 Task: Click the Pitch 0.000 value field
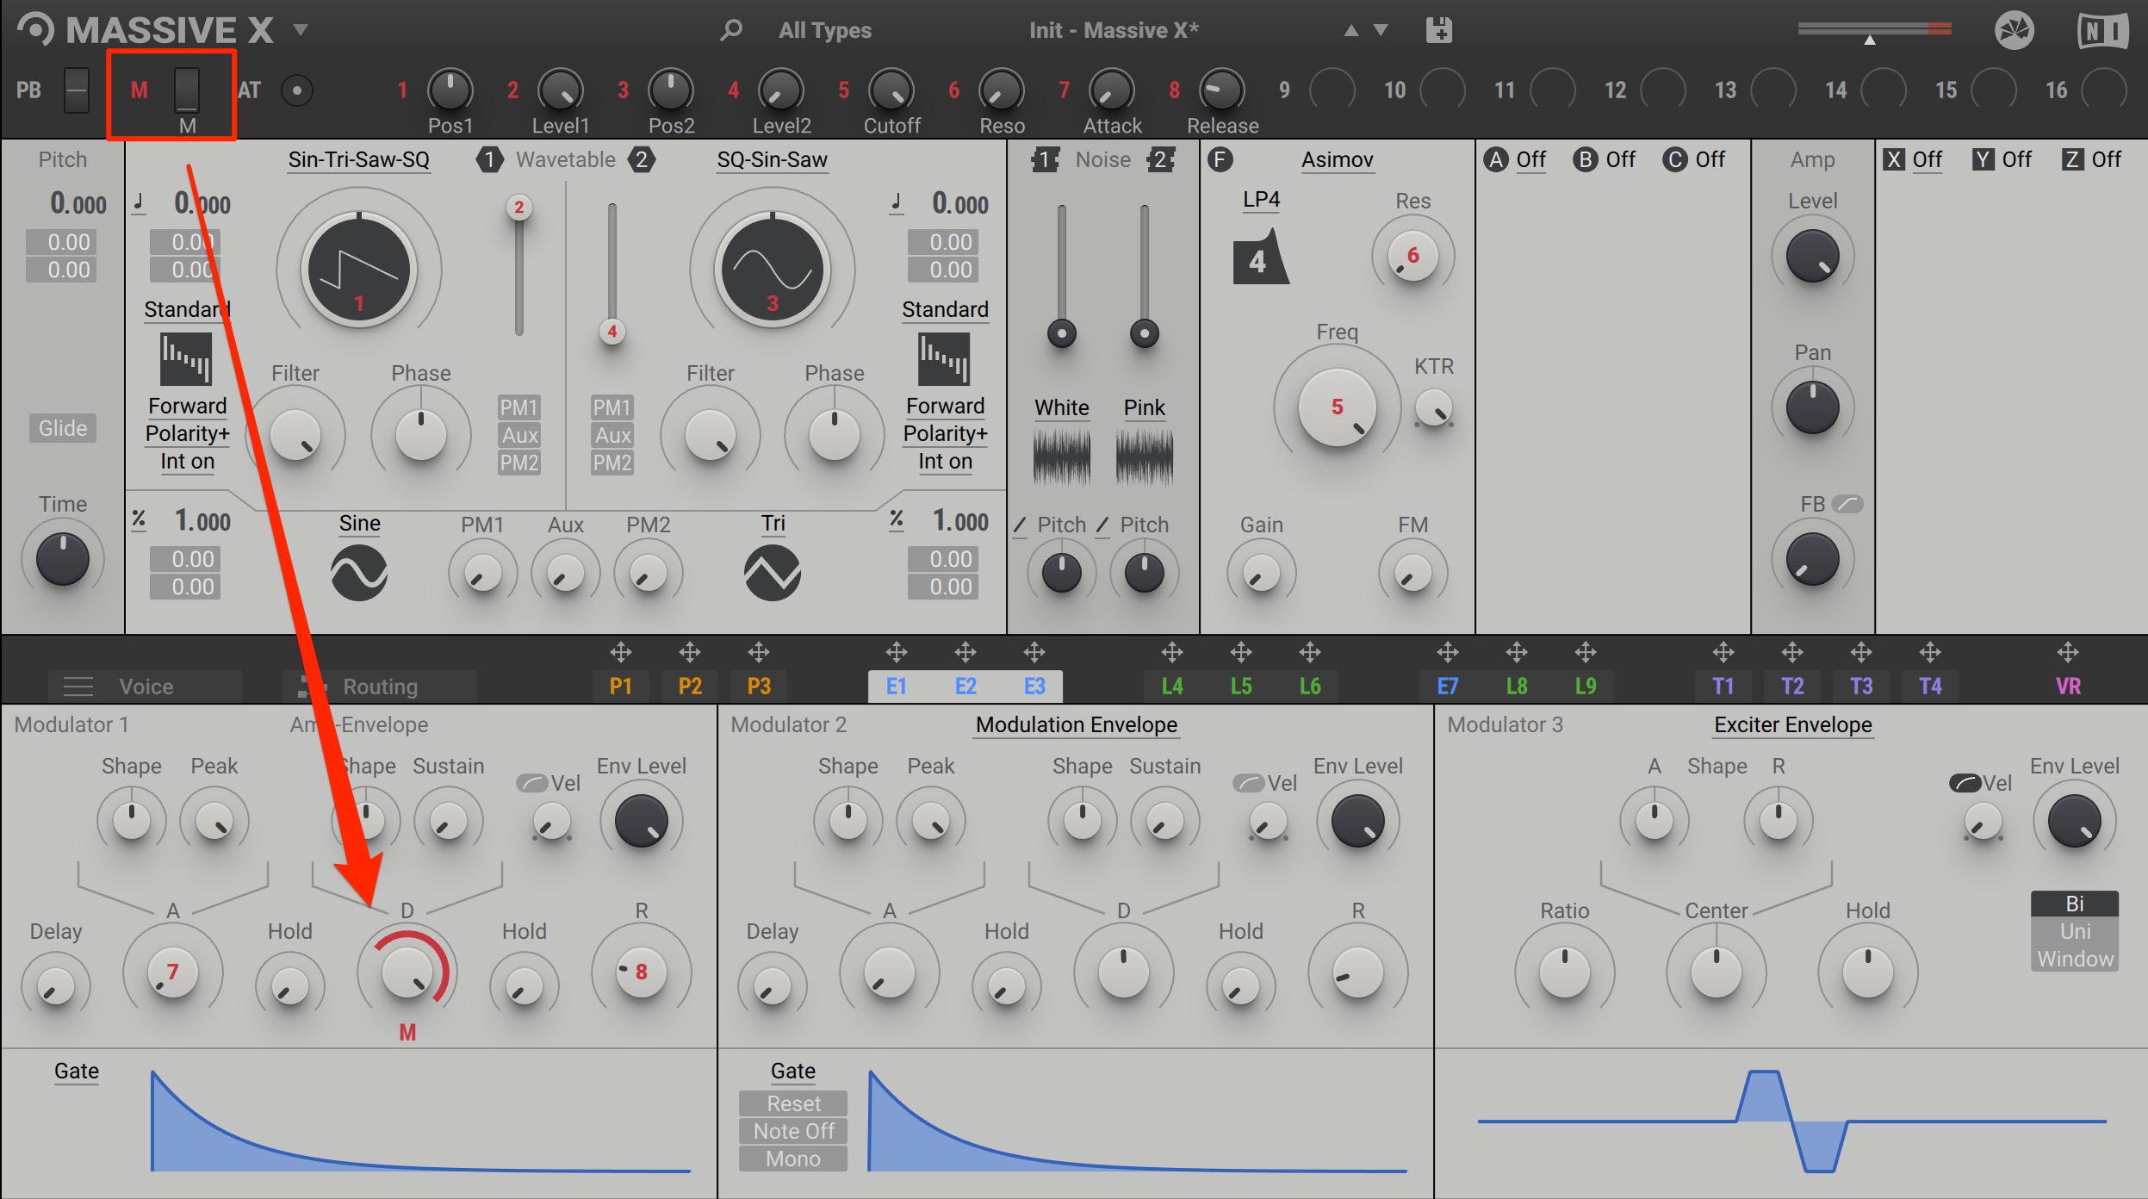pyautogui.click(x=78, y=204)
